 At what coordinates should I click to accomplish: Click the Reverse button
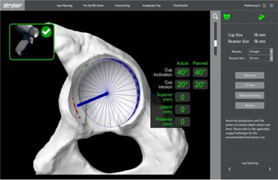point(250,105)
